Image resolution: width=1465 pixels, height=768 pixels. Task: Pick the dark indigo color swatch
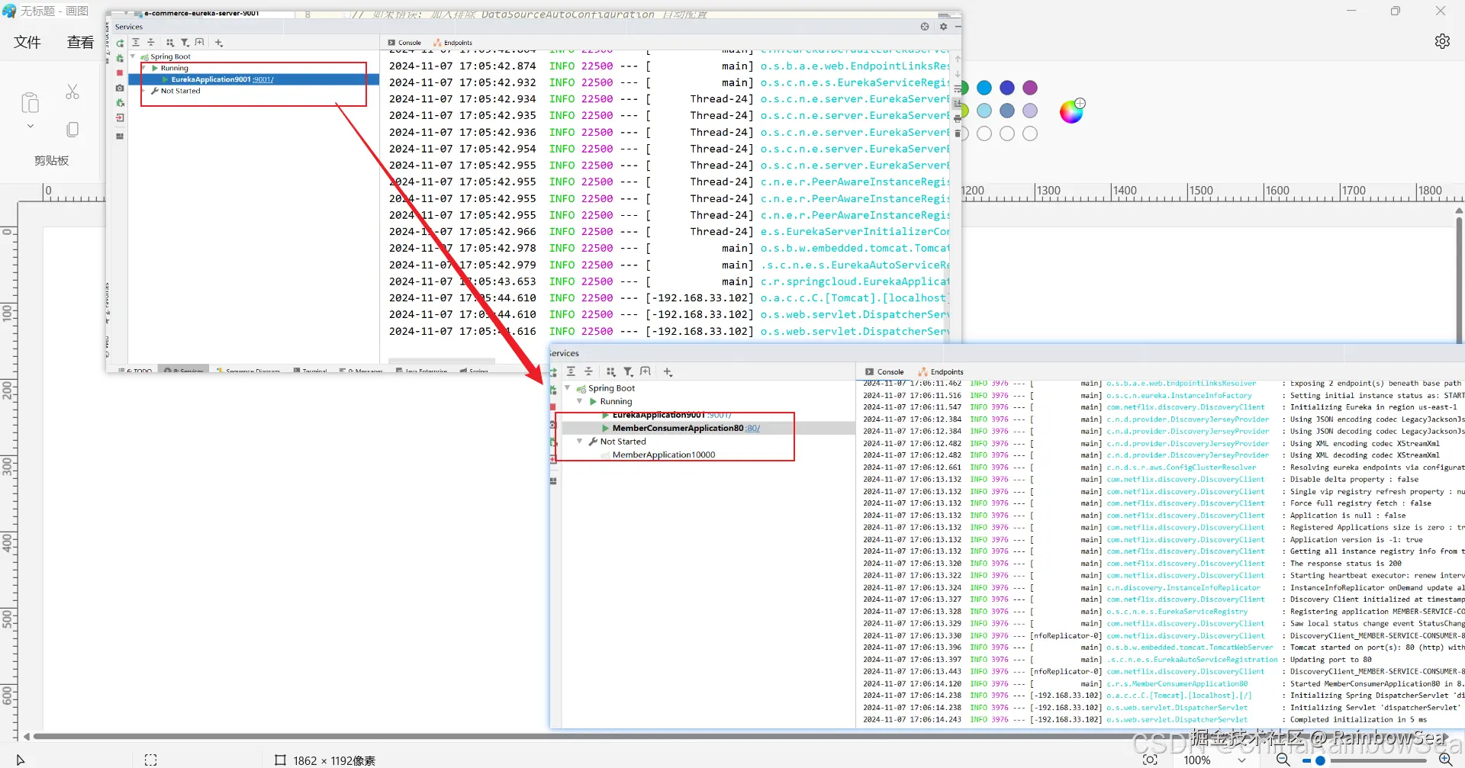coord(1007,88)
